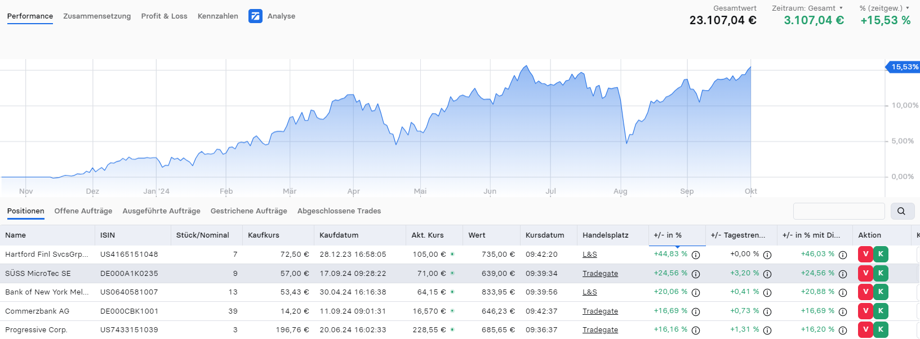Buy Bank of New York Mellon via K button
The image size is (920, 339).
coord(881,292)
